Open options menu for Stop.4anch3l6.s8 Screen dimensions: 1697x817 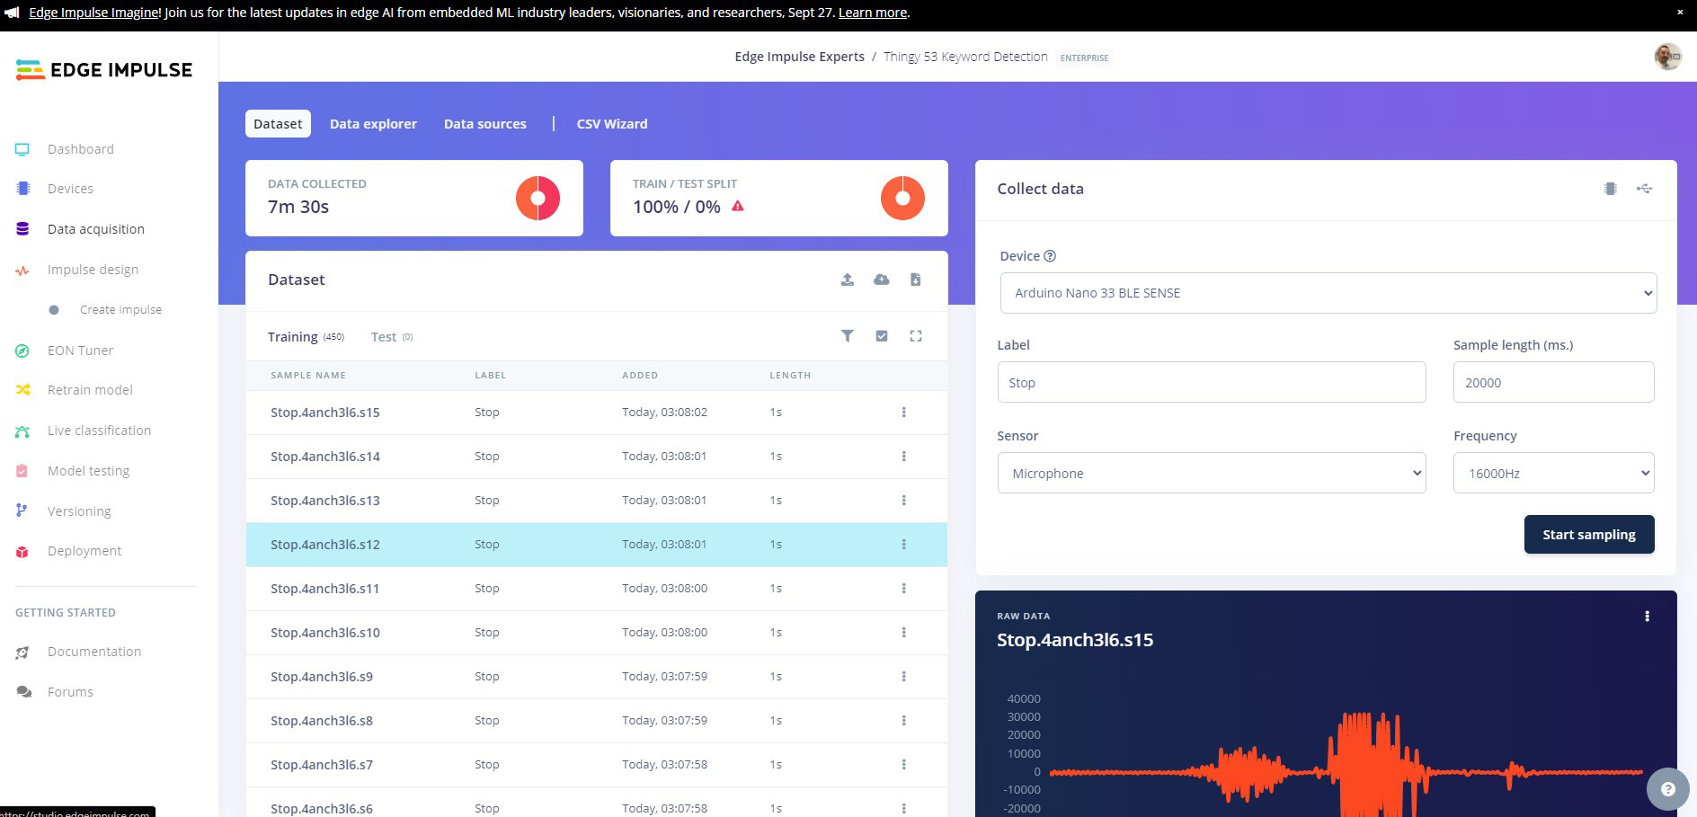pos(903,721)
